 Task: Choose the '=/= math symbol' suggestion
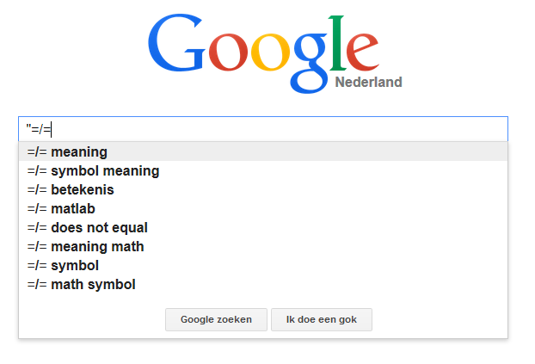263,285
